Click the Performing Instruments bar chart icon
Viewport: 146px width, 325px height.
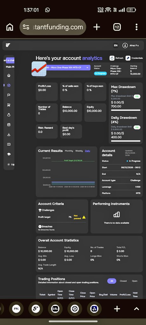[116, 214]
